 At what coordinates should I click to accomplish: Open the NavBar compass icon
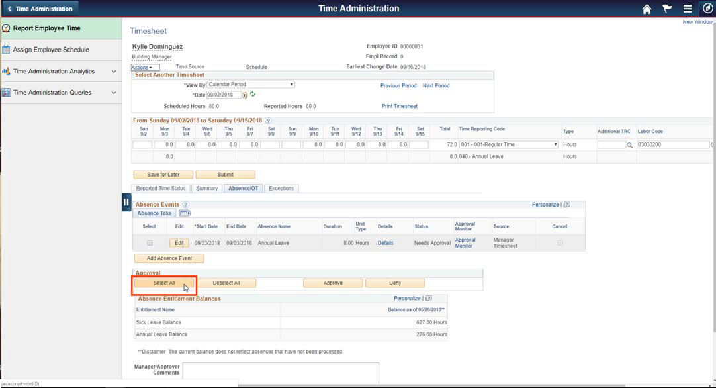707,9
